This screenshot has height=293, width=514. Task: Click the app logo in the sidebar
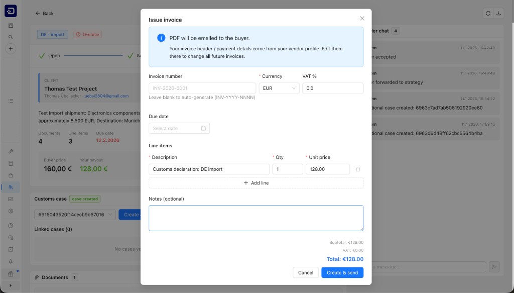click(11, 11)
